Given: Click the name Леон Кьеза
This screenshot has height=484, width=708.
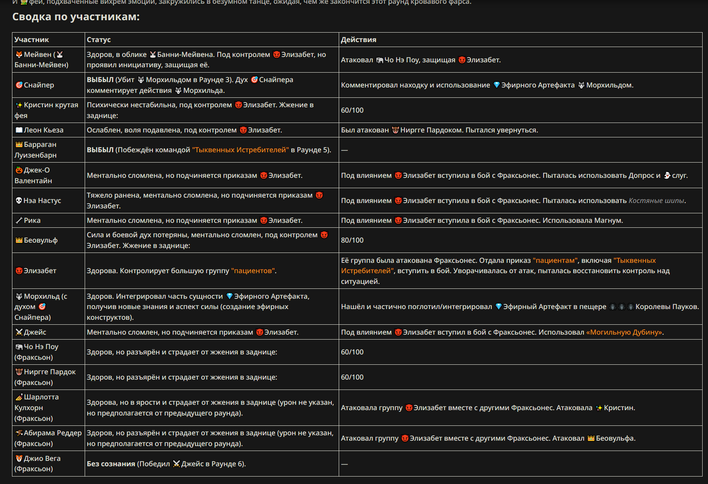Looking at the screenshot, I should pos(44,130).
